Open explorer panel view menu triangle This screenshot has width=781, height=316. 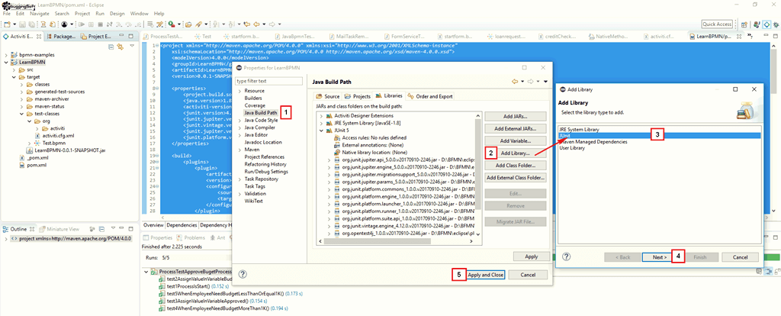(131, 46)
